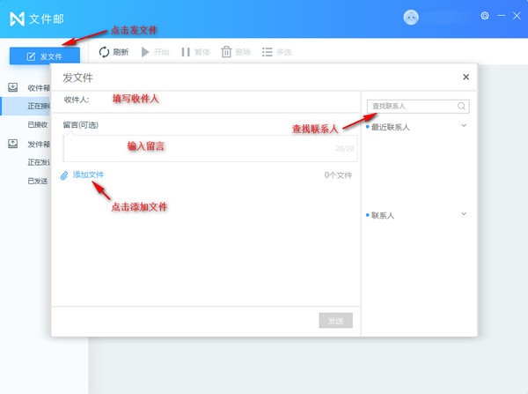This screenshot has width=528, height=394.
Task: Click the 留言 message text box
Action: [208, 147]
